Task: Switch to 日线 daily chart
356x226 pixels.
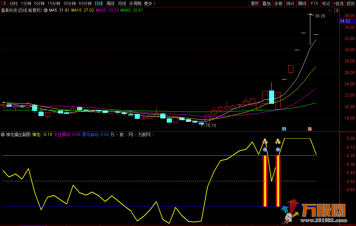Action: tap(99, 3)
